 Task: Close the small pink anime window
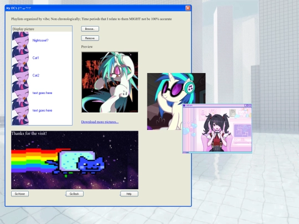pos(250,105)
